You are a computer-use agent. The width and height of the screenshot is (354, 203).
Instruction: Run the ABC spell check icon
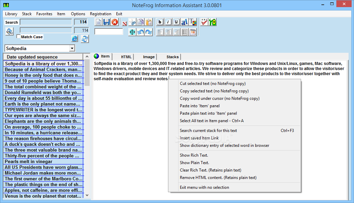click(204, 22)
